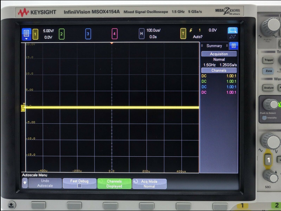Expand the Autoscale Menu up arrow
Screen dimensions: 281x211
(25, 183)
